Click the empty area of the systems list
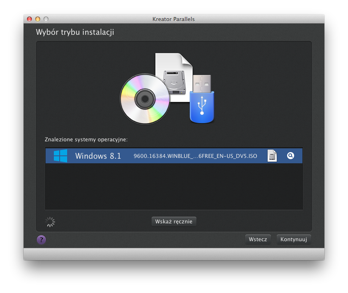Image resolution: width=348 pixels, height=293 pixels. coord(174,186)
